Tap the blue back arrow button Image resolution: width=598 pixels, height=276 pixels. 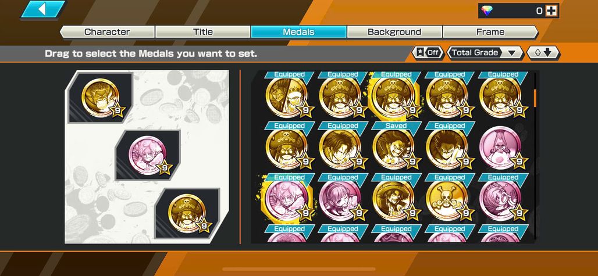43,9
